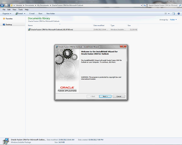This screenshot has height=145, width=182.
Task: Select Favorites in the navigation pane
Action: pyautogui.click(x=8, y=19)
